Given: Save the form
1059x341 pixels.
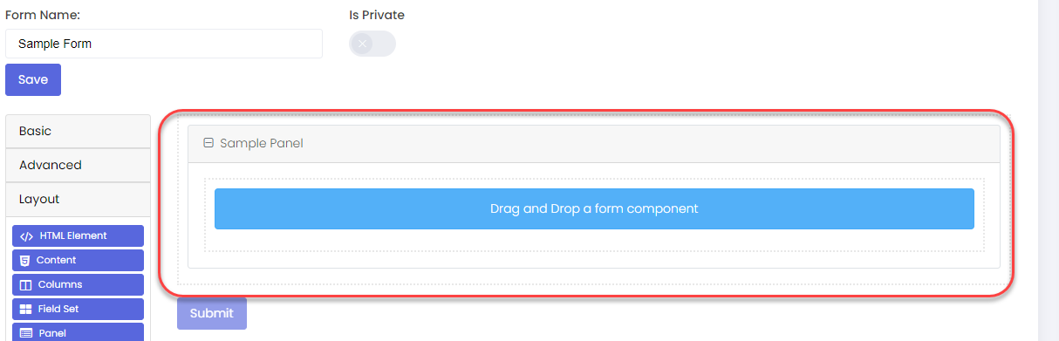Looking at the screenshot, I should 33,79.
